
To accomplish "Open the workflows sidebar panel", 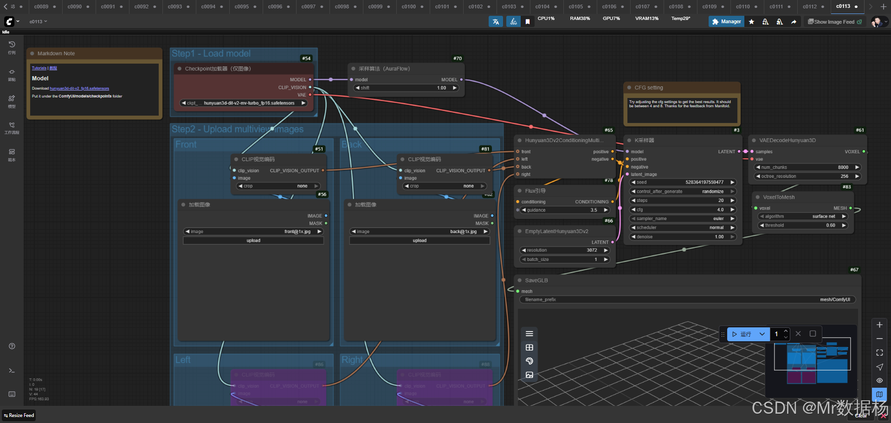I will (12, 128).
